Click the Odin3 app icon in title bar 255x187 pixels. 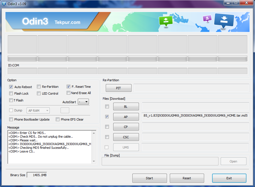tap(4, 4)
